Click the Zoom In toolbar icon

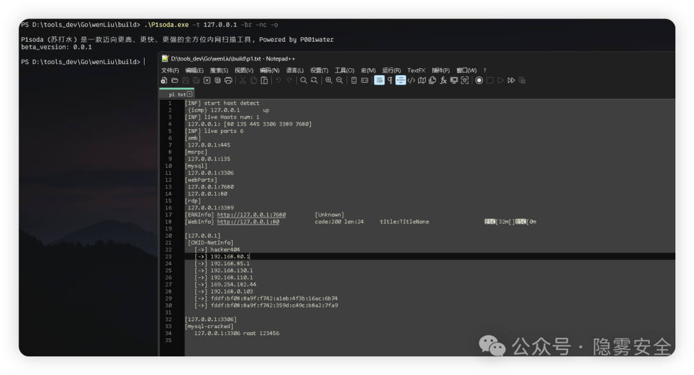tap(328, 80)
